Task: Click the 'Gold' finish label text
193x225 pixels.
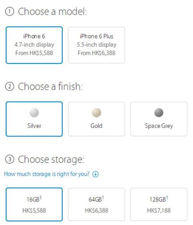Action: (x=96, y=126)
